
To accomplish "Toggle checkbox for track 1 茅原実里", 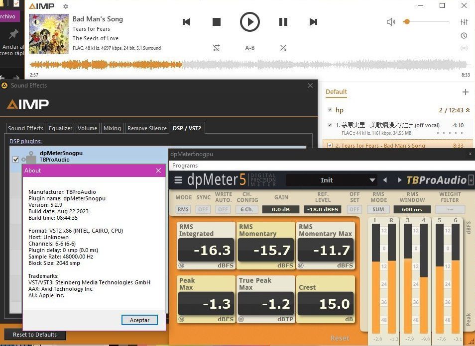I will 330,125.
